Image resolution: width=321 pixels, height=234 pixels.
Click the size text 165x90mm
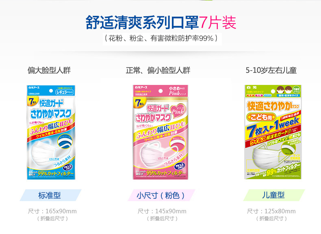tap(61, 211)
